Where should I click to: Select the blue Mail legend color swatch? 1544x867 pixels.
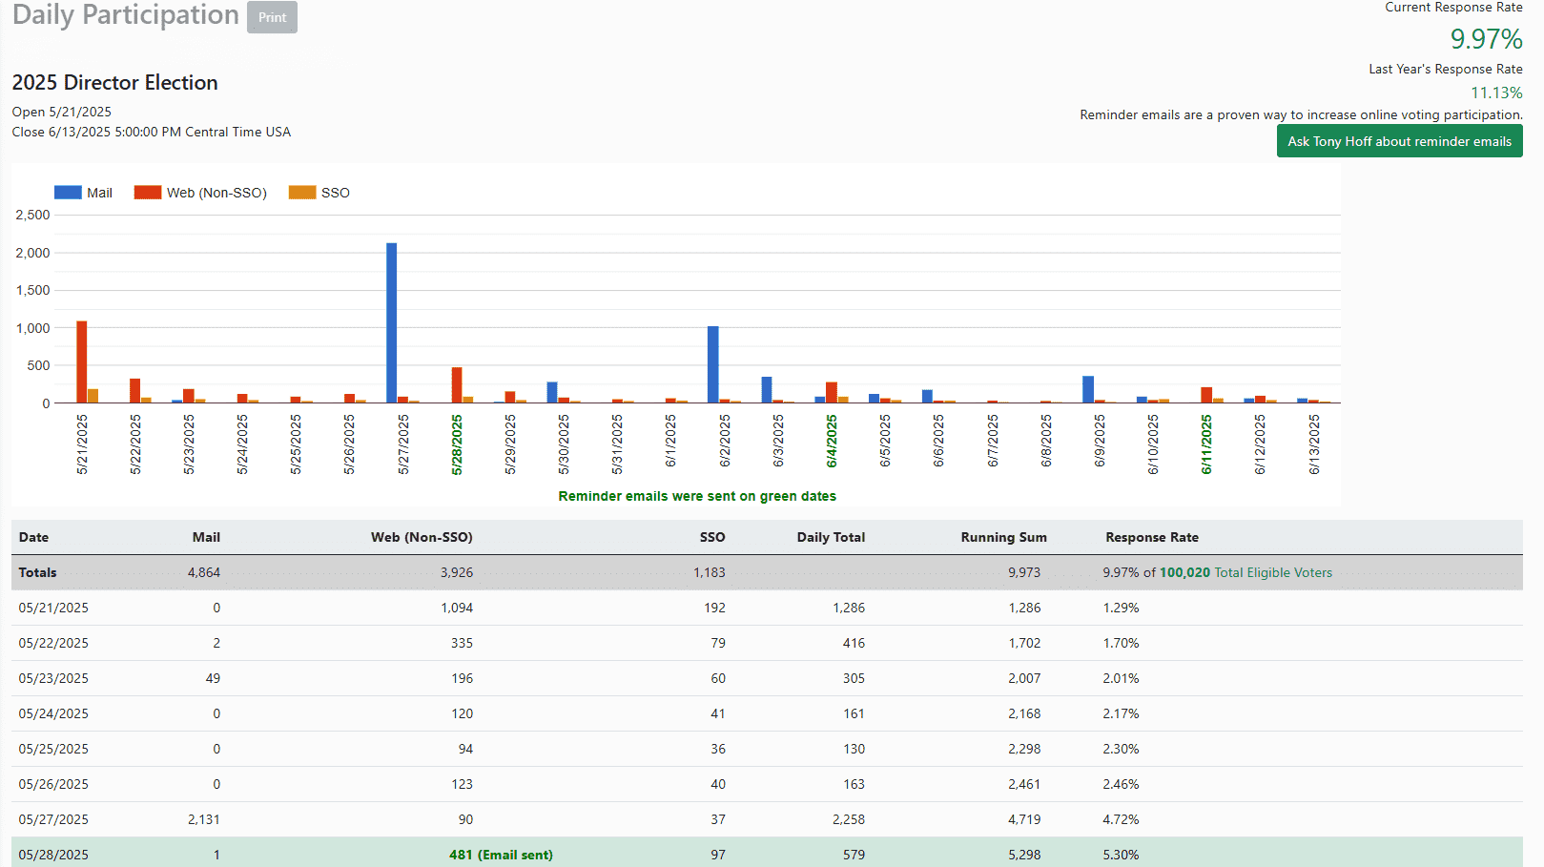65,192
